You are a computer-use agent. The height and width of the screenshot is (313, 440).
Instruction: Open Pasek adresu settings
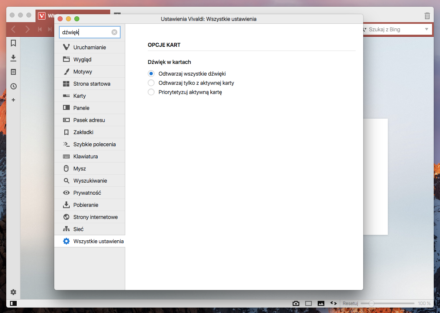89,120
